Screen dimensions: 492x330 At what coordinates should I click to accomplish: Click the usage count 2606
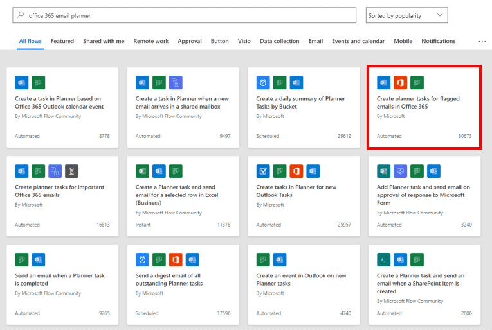[466, 313]
